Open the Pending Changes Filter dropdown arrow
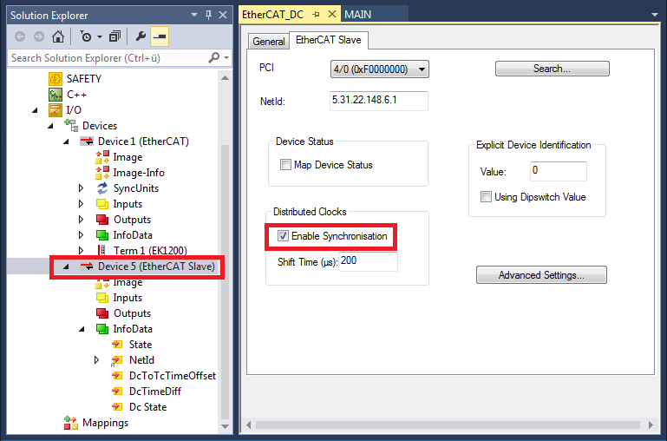Image resolution: width=667 pixels, height=441 pixels. click(100, 36)
